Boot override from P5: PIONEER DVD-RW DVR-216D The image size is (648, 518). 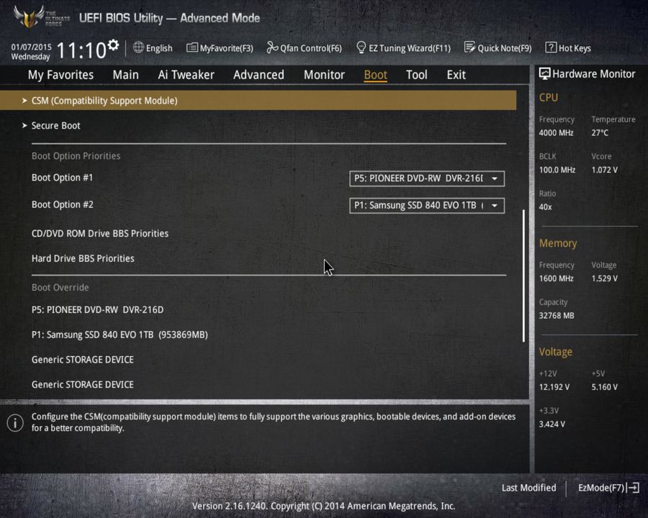click(97, 310)
